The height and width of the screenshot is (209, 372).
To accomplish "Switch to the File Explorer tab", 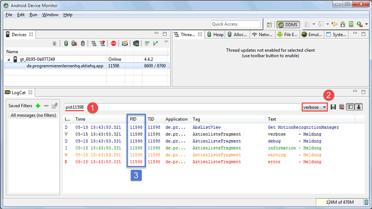I will [x=288, y=34].
